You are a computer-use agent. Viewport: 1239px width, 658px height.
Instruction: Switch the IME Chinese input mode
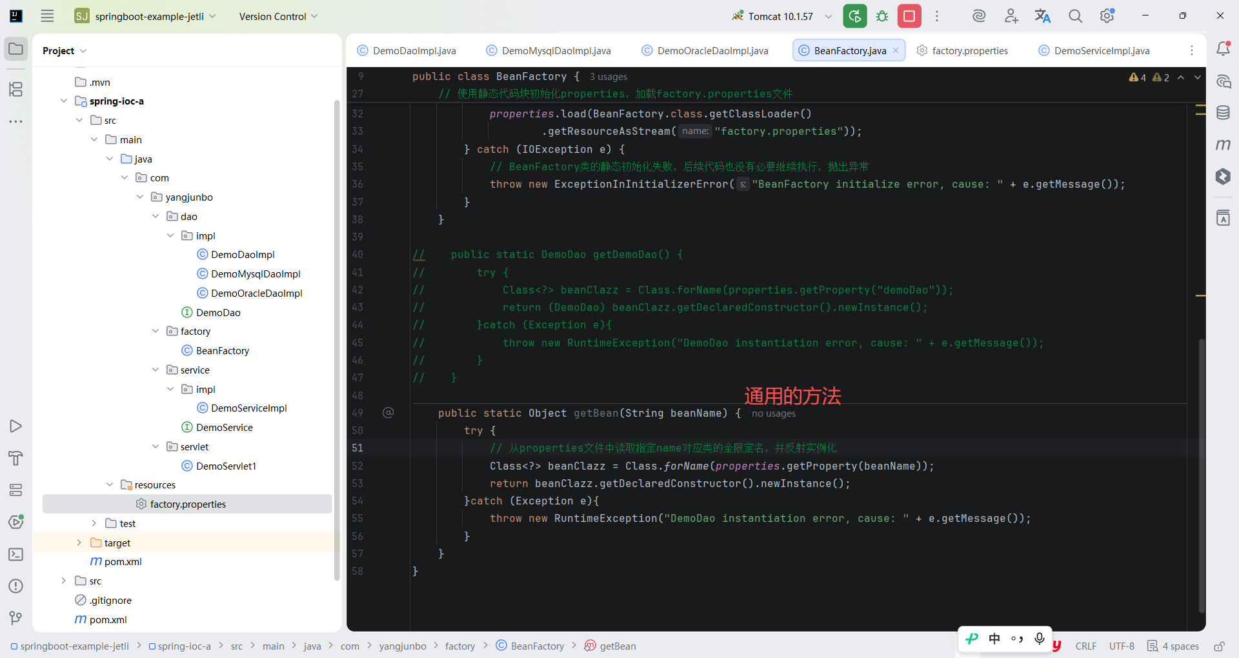(994, 639)
